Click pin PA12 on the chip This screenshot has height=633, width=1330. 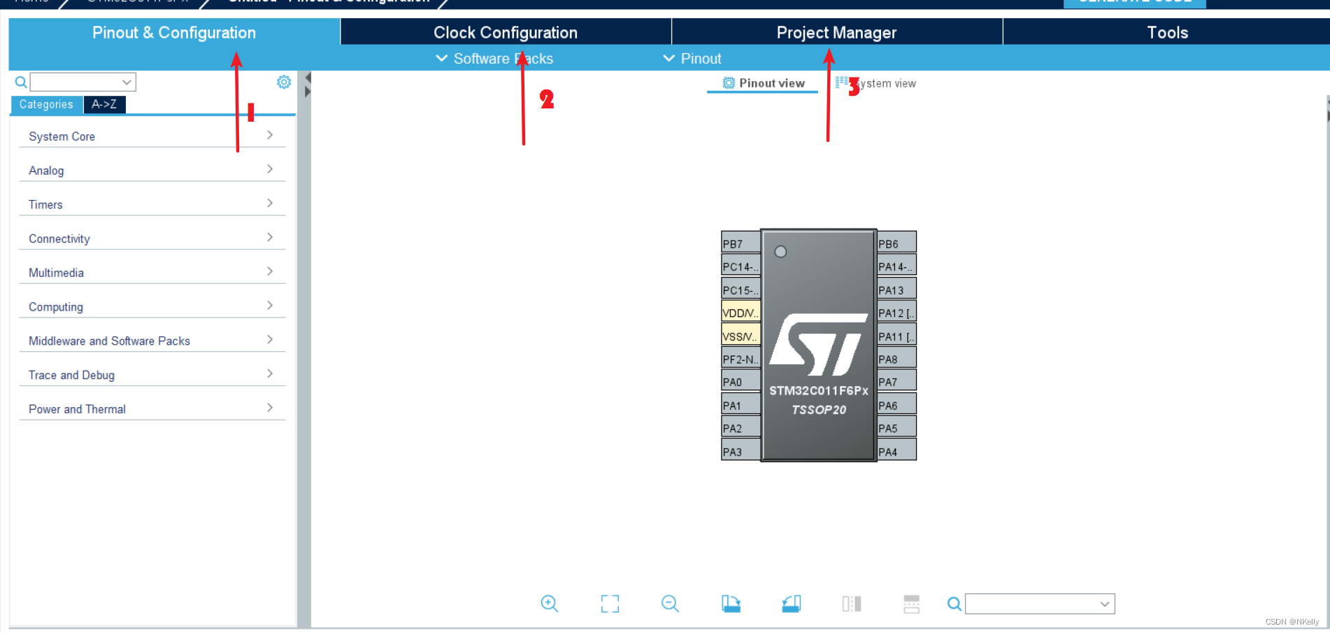click(896, 312)
